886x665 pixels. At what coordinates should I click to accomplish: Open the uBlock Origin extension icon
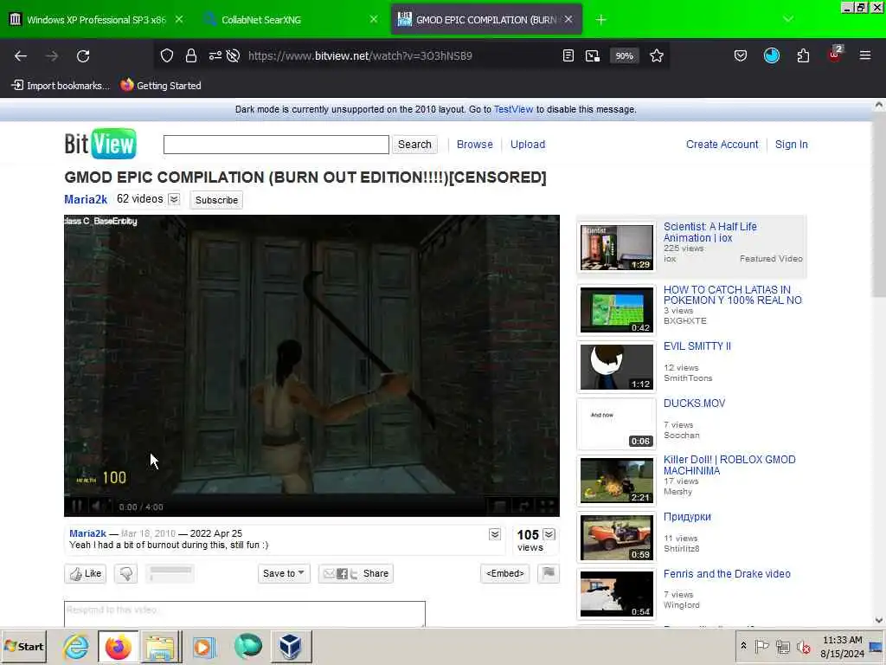pos(835,55)
